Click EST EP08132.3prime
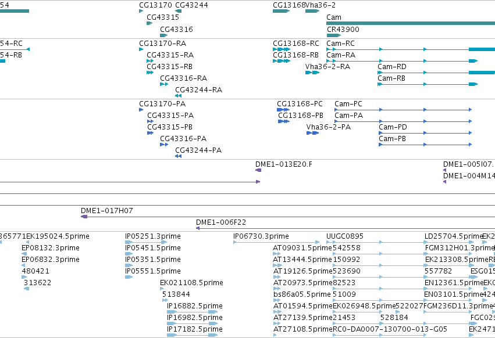 [51, 248]
